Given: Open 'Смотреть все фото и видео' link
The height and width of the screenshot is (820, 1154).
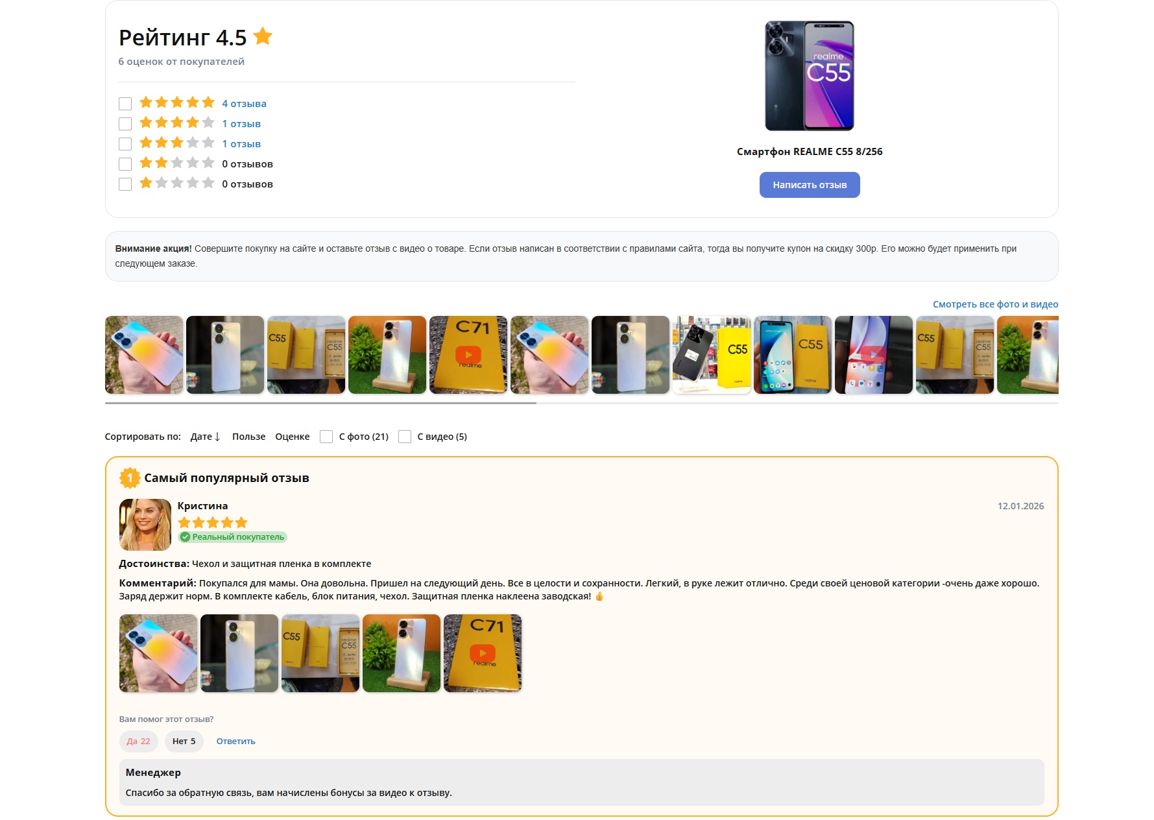Looking at the screenshot, I should [995, 304].
